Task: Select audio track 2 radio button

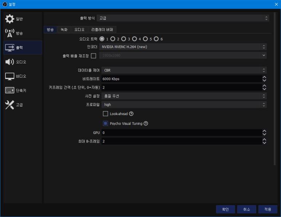Action: [x=113, y=39]
